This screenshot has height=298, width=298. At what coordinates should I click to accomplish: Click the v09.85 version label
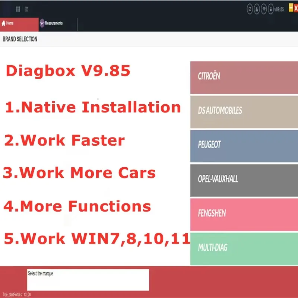pyautogui.click(x=279, y=9)
